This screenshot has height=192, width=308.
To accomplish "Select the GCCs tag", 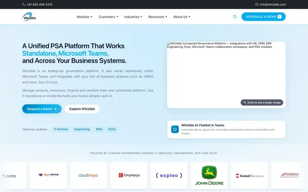I will tap(112, 129).
